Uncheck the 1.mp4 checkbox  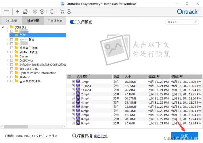coord(73,82)
